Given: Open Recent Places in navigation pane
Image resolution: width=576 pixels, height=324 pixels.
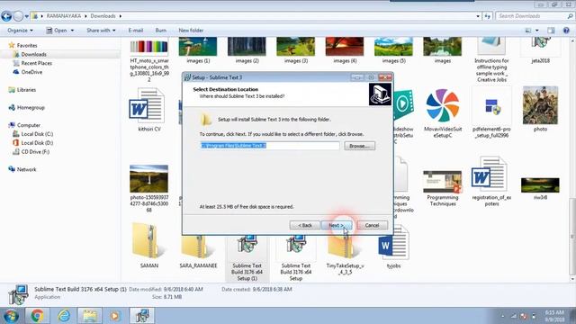Looking at the screenshot, I should (36, 63).
